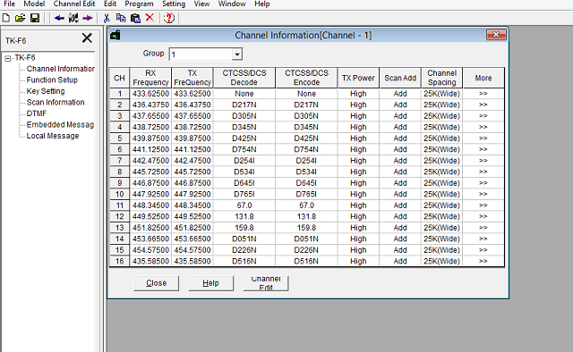Click the red question mark help icon
Image resolution: width=573 pixels, height=352 pixels.
coord(169,18)
